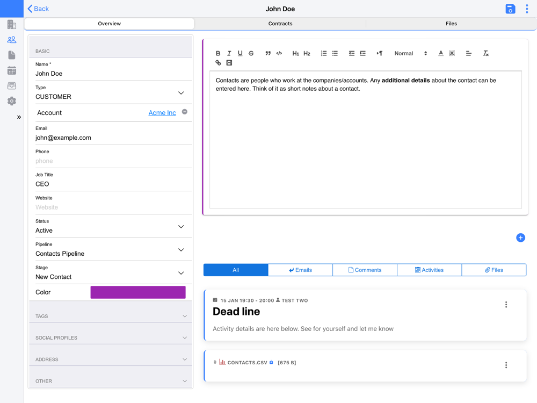Toggle bold formatting in the editor
The image size is (537, 403).
(218, 53)
